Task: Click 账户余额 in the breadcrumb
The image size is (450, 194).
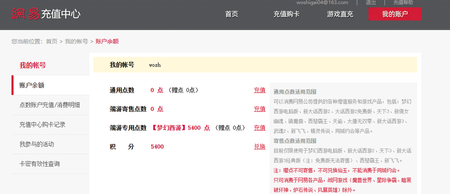Action: click(x=107, y=41)
